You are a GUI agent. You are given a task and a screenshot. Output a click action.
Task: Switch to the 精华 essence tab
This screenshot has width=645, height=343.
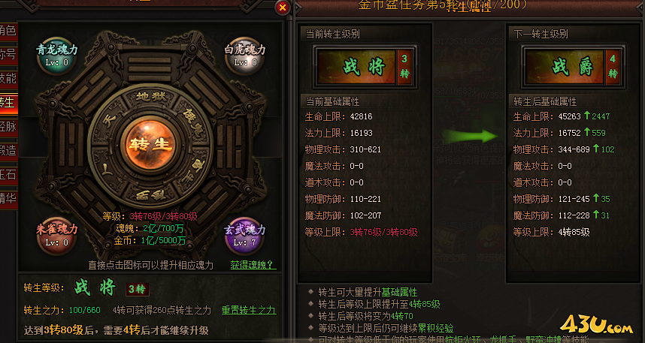tap(8, 199)
